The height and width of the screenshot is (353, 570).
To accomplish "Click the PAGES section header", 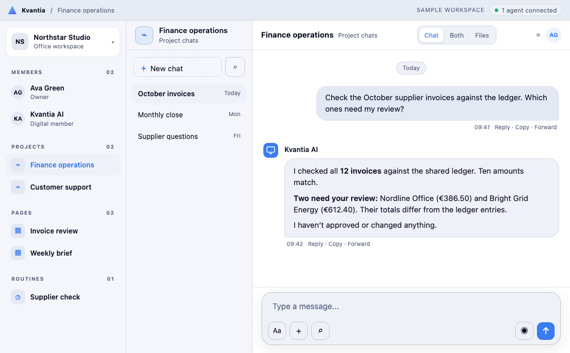I will click(x=22, y=213).
